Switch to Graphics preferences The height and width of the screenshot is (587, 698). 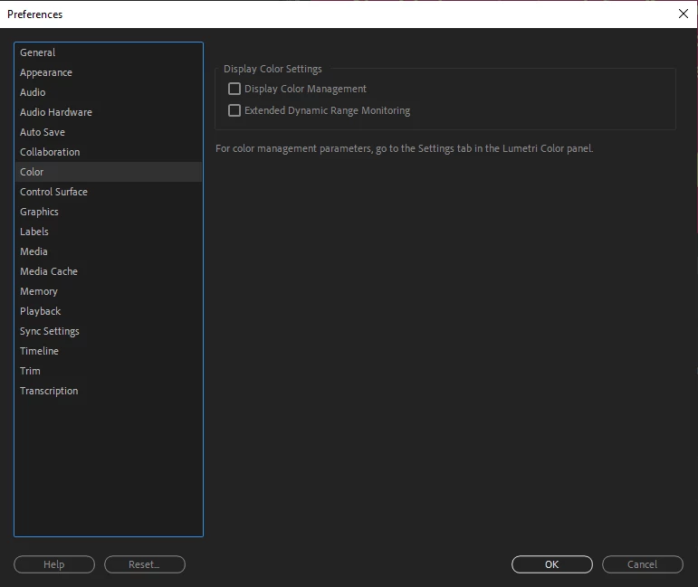[x=108, y=212]
